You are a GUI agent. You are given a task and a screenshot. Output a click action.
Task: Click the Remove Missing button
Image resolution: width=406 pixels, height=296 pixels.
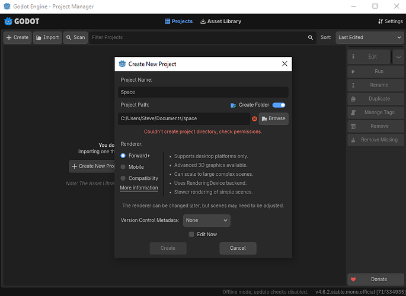point(376,140)
